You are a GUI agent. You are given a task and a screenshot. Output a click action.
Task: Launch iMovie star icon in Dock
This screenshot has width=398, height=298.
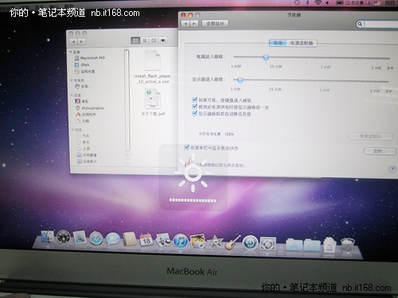(215, 242)
